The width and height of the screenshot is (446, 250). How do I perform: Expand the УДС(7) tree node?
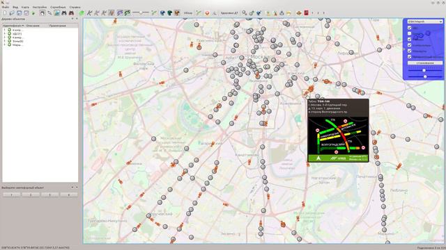coord(5,33)
